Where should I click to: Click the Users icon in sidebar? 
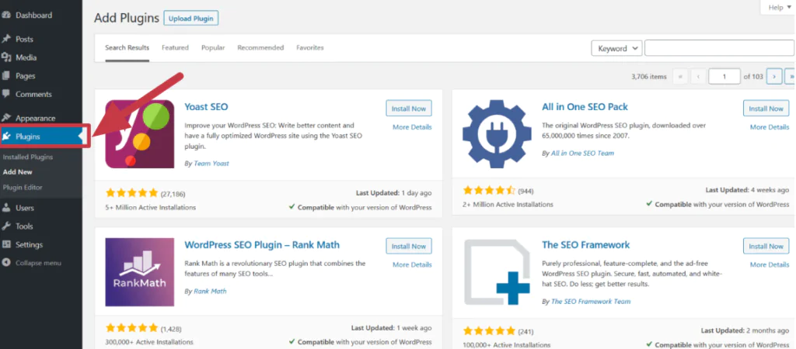click(x=6, y=208)
